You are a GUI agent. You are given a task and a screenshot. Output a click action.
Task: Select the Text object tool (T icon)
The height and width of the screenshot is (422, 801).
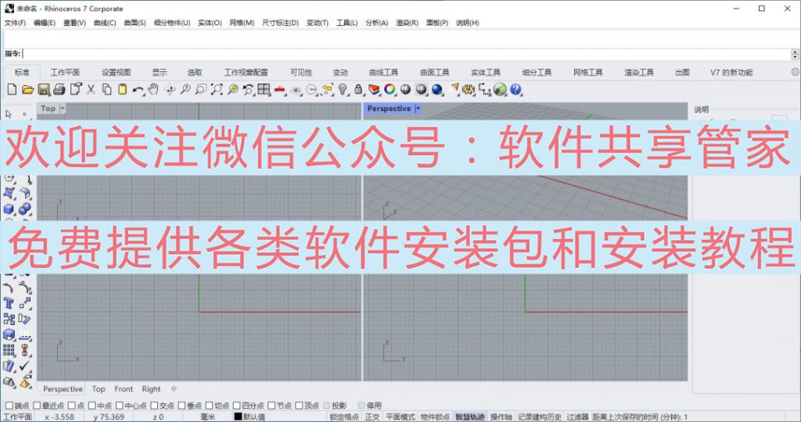9,304
